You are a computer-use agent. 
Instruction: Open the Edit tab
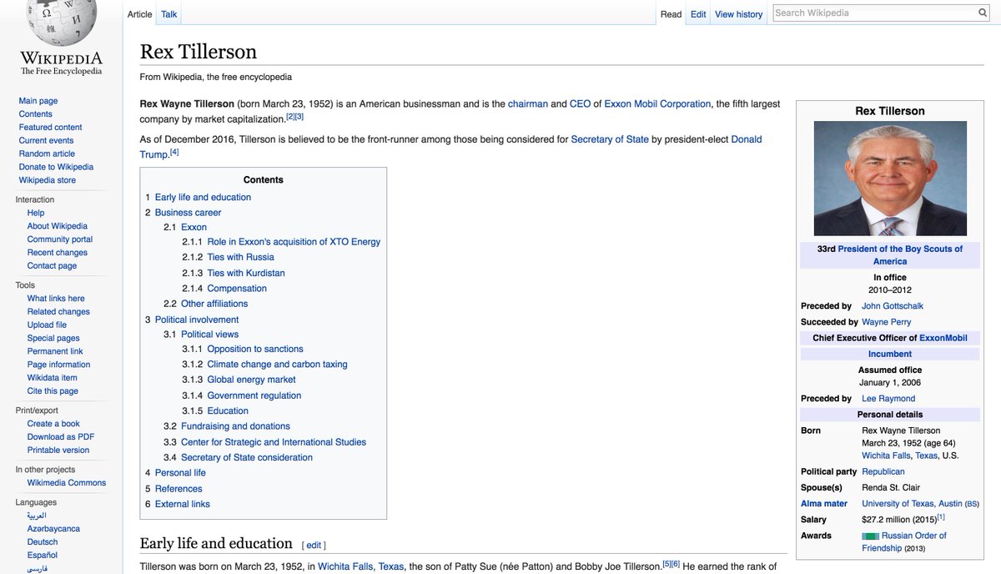[698, 14]
